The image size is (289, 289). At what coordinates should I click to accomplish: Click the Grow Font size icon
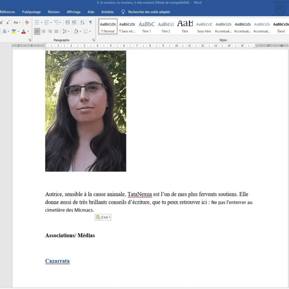tap(2, 22)
